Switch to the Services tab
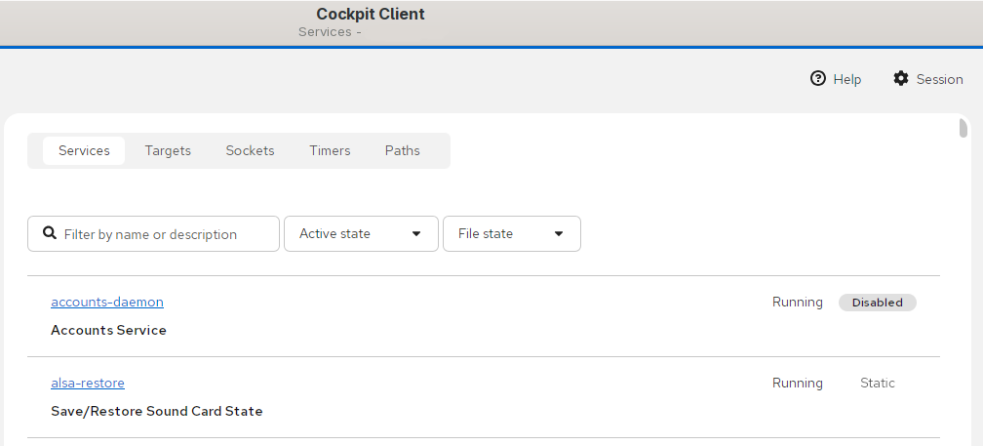 click(x=84, y=150)
